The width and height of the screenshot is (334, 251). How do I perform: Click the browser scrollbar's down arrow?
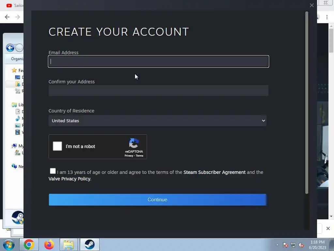[331, 216]
